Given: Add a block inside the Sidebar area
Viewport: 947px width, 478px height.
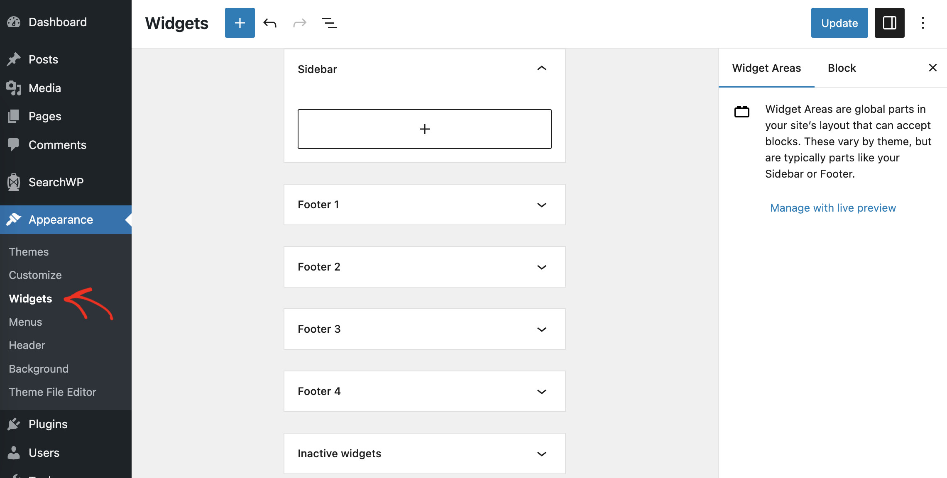Looking at the screenshot, I should click(x=424, y=129).
